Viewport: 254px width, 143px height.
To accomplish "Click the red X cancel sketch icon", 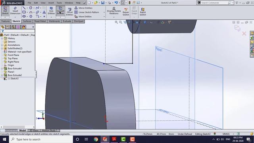I will pyautogui.click(x=244, y=33).
